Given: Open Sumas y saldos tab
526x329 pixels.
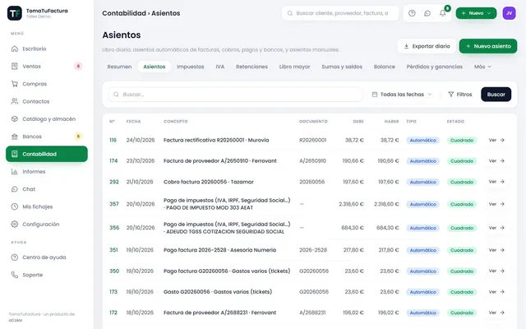Looking at the screenshot, I should [342, 67].
